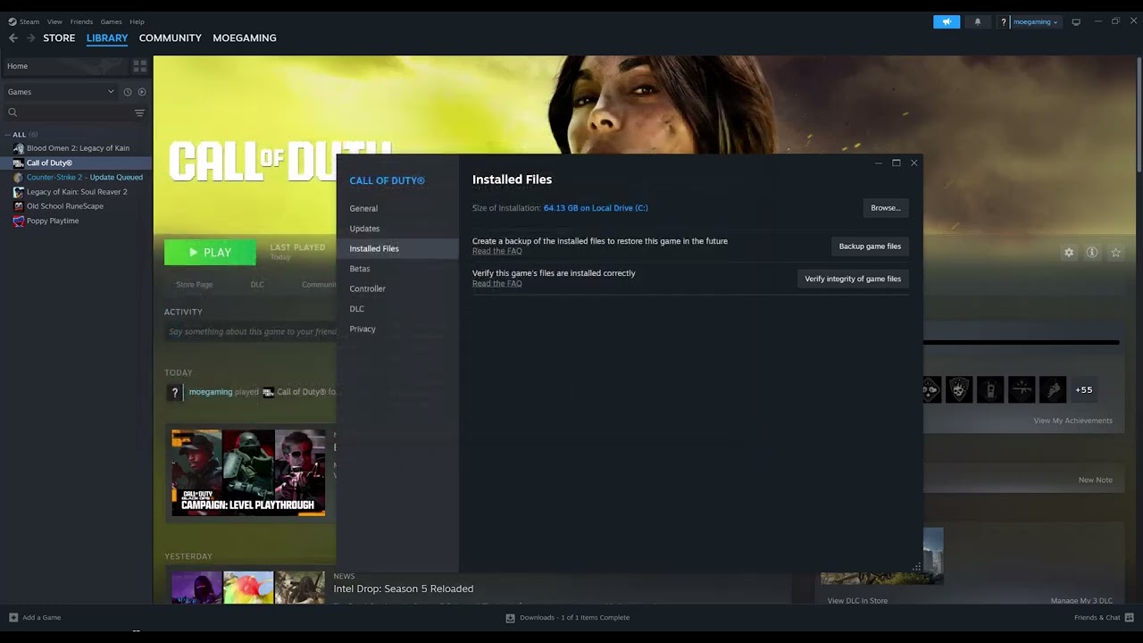This screenshot has height=643, width=1143.
Task: Add game to favorites star icon
Action: [x=1115, y=253]
